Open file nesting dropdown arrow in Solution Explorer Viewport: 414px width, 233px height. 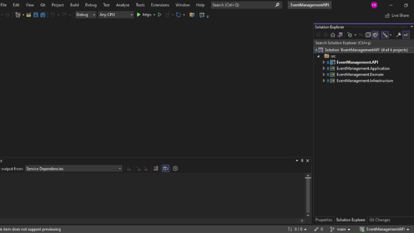coord(391,35)
